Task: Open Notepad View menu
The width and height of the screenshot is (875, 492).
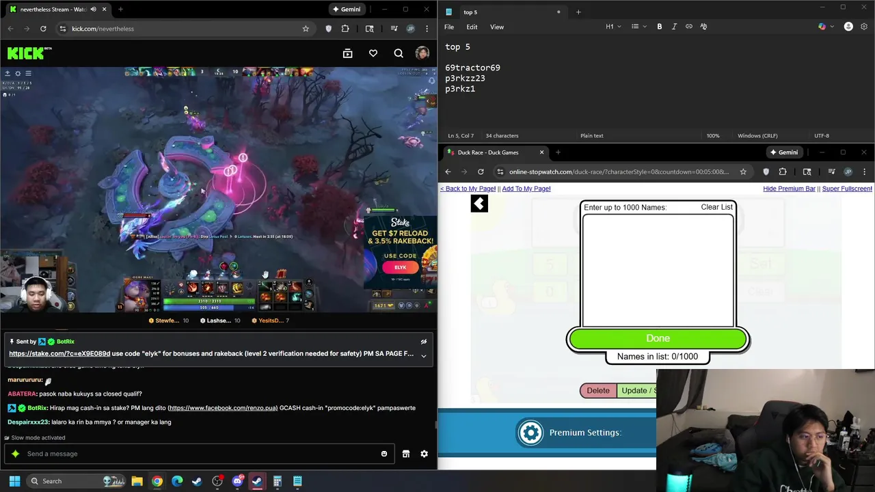Action: click(x=497, y=27)
